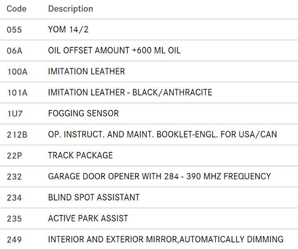This screenshot has width=298, height=249.
Task: Select code 232 cell
Action: tap(14, 176)
